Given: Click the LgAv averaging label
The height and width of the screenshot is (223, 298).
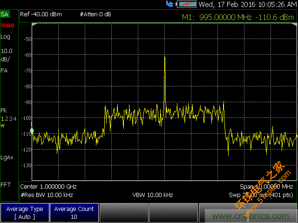Looking at the screenshot, I should point(7,157).
